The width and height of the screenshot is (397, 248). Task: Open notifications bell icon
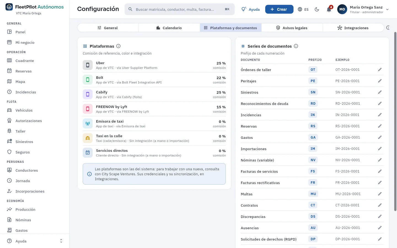click(329, 9)
